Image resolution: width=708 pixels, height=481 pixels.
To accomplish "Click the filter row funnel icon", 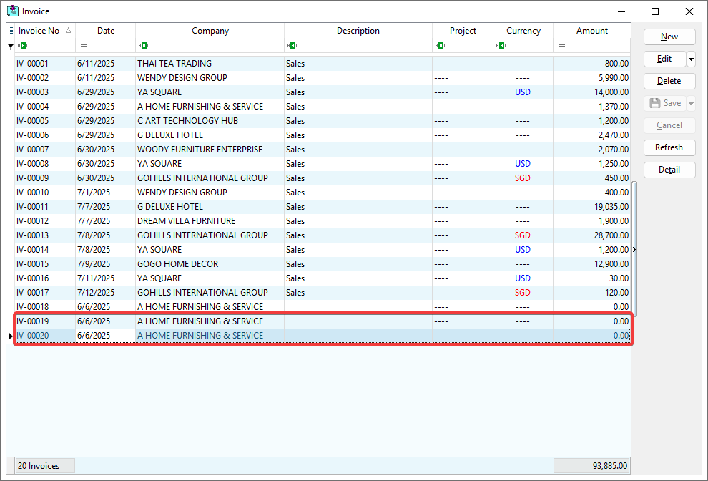I will [11, 46].
